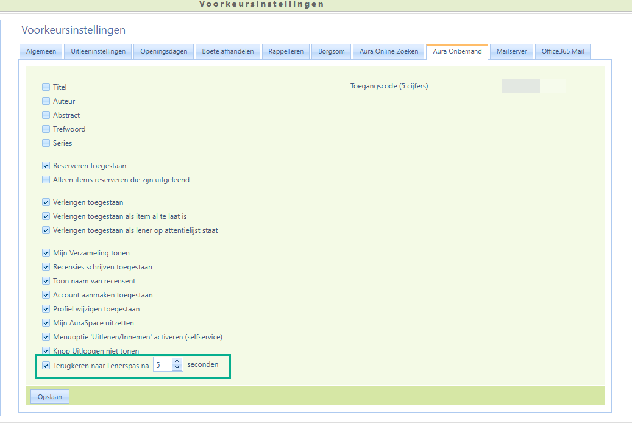The image size is (632, 423).
Task: Disable Reserveren toegestaan checkbox
Action: coord(46,166)
